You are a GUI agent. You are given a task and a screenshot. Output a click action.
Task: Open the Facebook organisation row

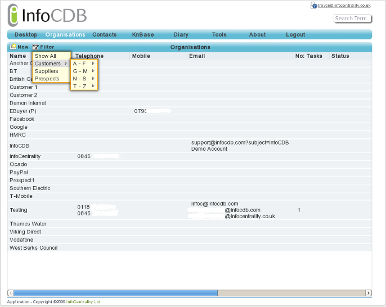tap(190, 119)
